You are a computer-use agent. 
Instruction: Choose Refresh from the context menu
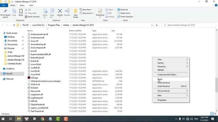point(171,70)
